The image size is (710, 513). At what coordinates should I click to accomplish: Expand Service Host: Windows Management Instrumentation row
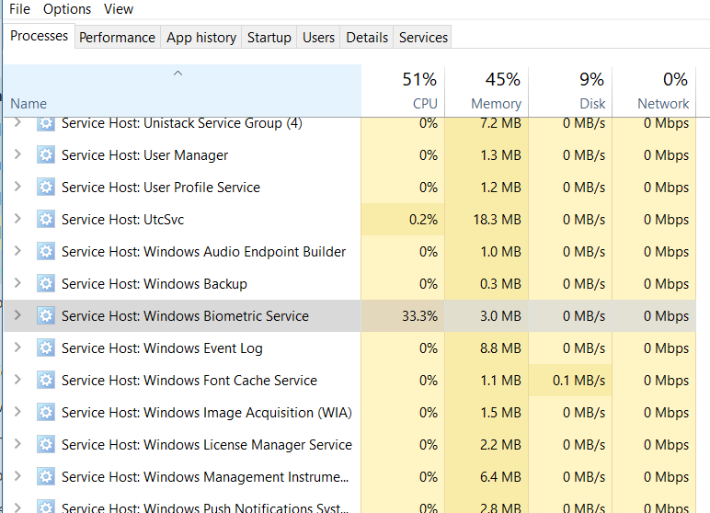[x=17, y=477]
